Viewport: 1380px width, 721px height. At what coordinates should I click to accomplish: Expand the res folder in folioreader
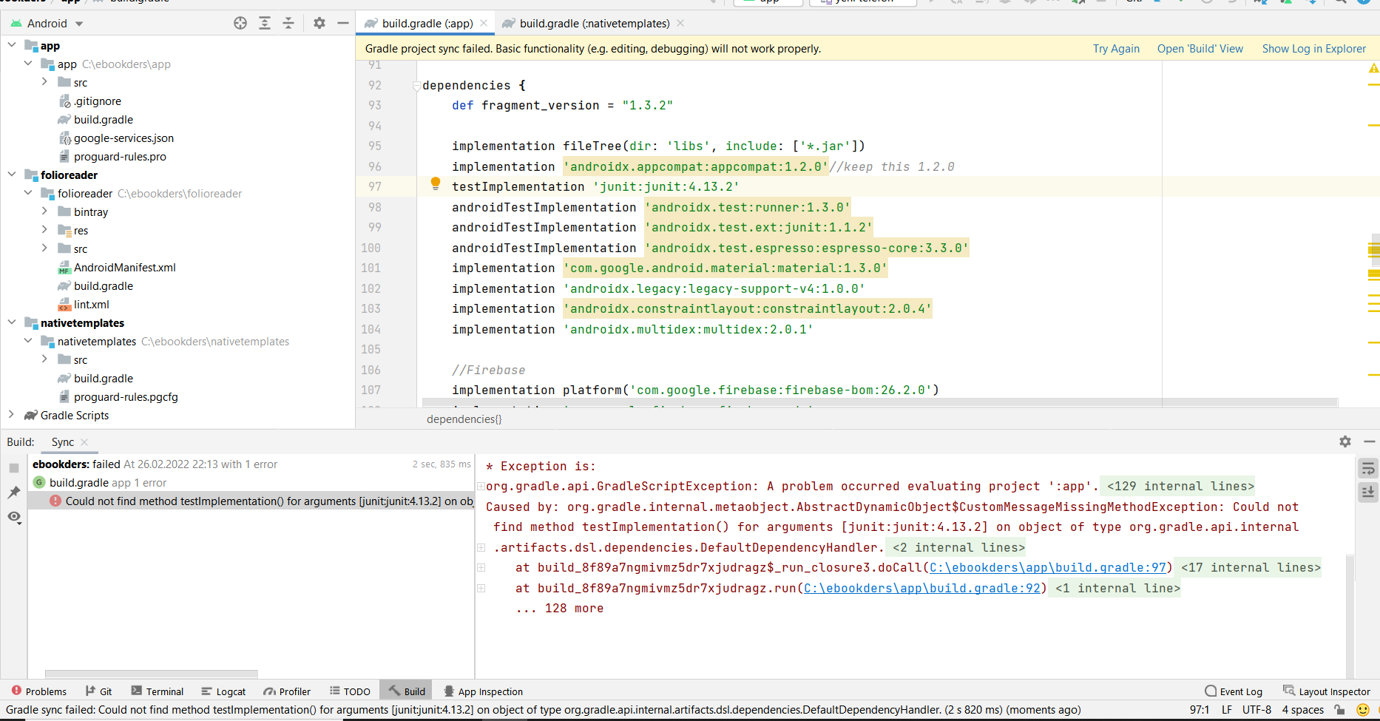(44, 230)
